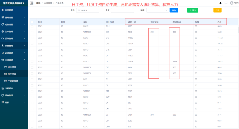Expand 分析报表 using its chevron
Screen dimensions: 239x129
24,88
